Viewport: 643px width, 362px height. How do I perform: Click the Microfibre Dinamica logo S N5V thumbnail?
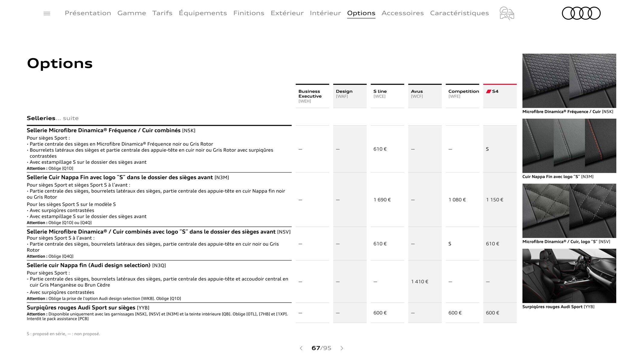click(x=569, y=211)
